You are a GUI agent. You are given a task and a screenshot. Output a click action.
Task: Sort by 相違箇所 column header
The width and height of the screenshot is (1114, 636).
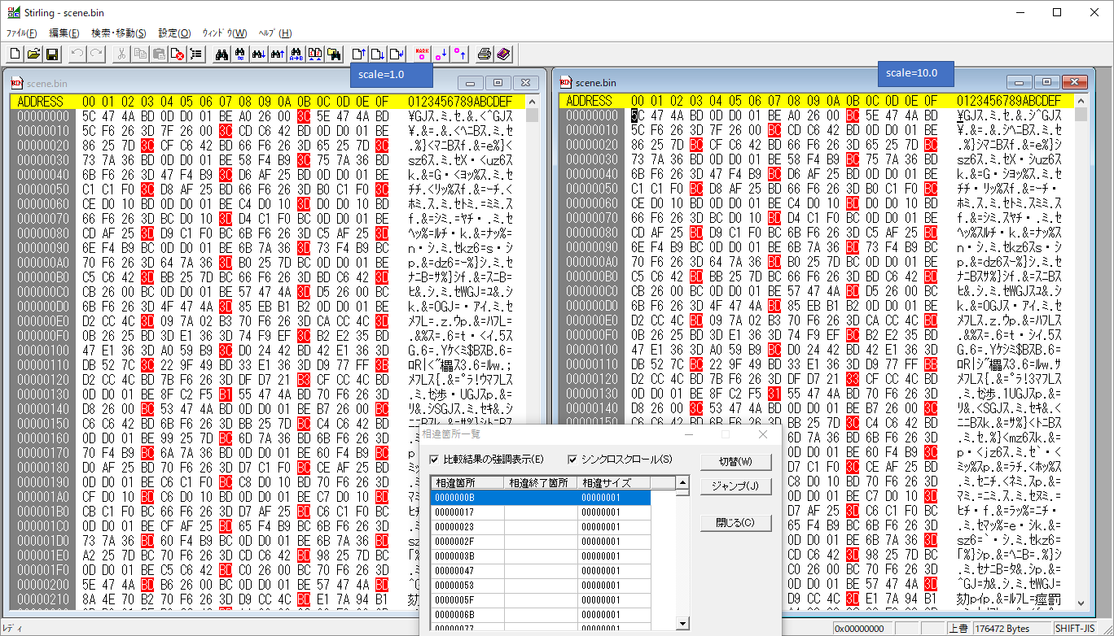(x=467, y=483)
